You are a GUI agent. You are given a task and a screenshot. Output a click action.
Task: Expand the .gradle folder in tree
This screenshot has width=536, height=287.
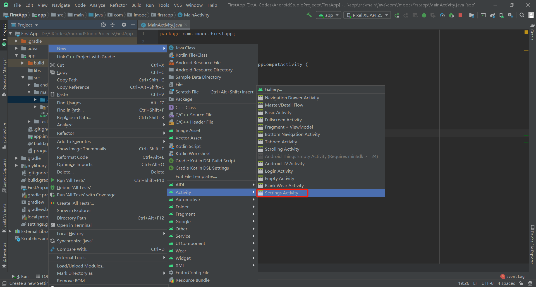16,41
